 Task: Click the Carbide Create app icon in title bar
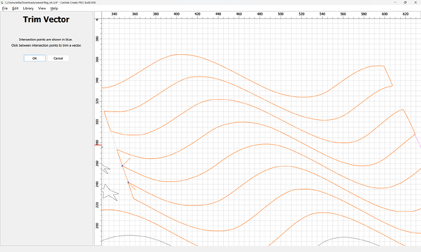tap(2, 2)
